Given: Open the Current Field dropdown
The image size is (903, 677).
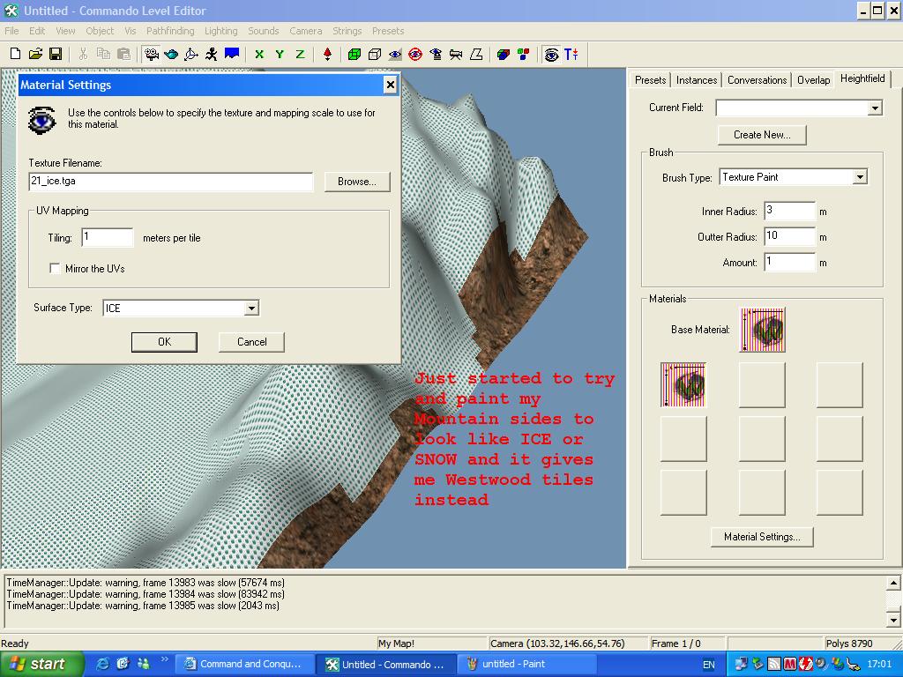Looking at the screenshot, I should coord(874,108).
